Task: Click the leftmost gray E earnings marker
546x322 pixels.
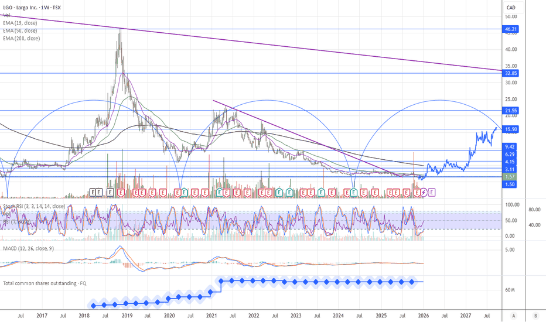Action: (93, 191)
